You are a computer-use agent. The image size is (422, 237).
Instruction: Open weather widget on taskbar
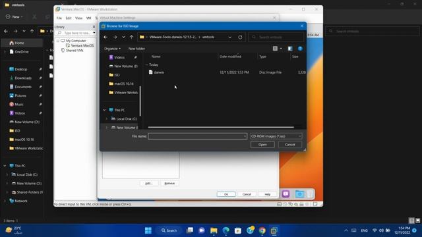pos(14,230)
